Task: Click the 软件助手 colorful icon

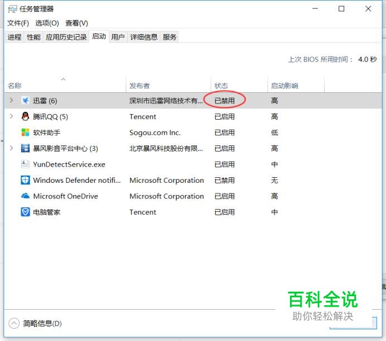Action: [x=25, y=132]
